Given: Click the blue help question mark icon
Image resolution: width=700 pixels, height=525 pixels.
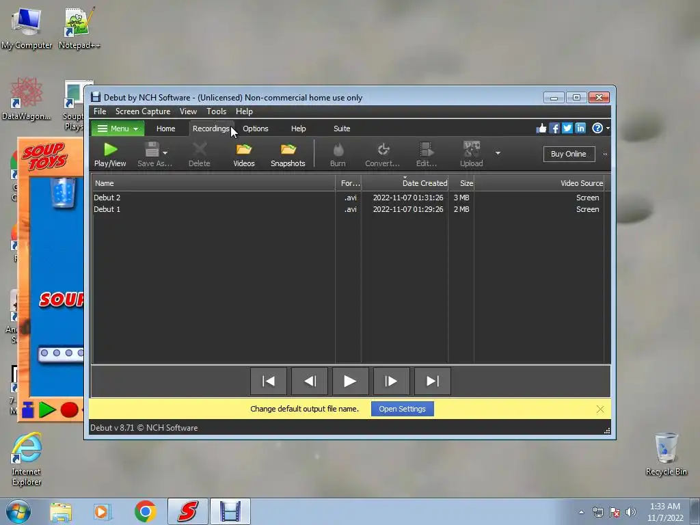Looking at the screenshot, I should click(597, 129).
